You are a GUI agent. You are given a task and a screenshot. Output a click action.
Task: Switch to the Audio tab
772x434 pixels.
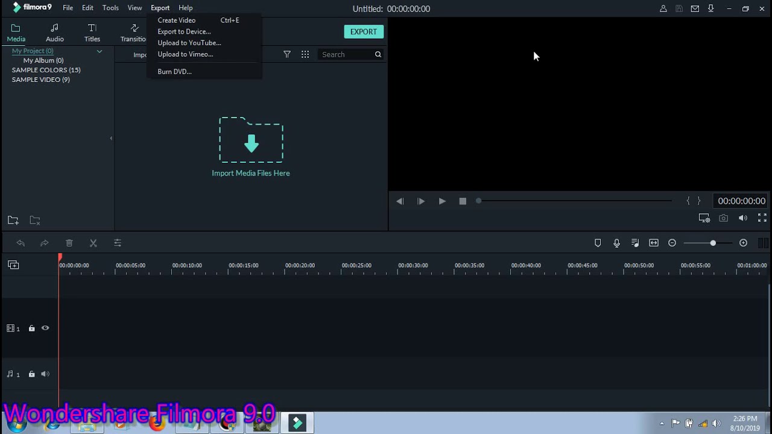55,33
